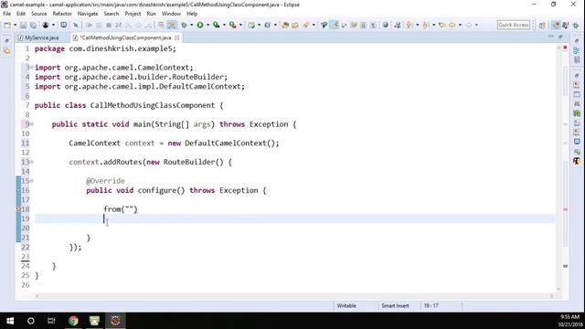Screen dimensions: 585x329
Task: Collapse the configure fold at line 15
Action: [x=32, y=181]
